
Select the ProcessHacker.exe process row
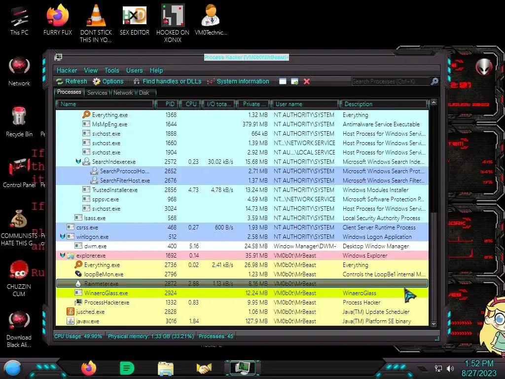tap(242, 303)
